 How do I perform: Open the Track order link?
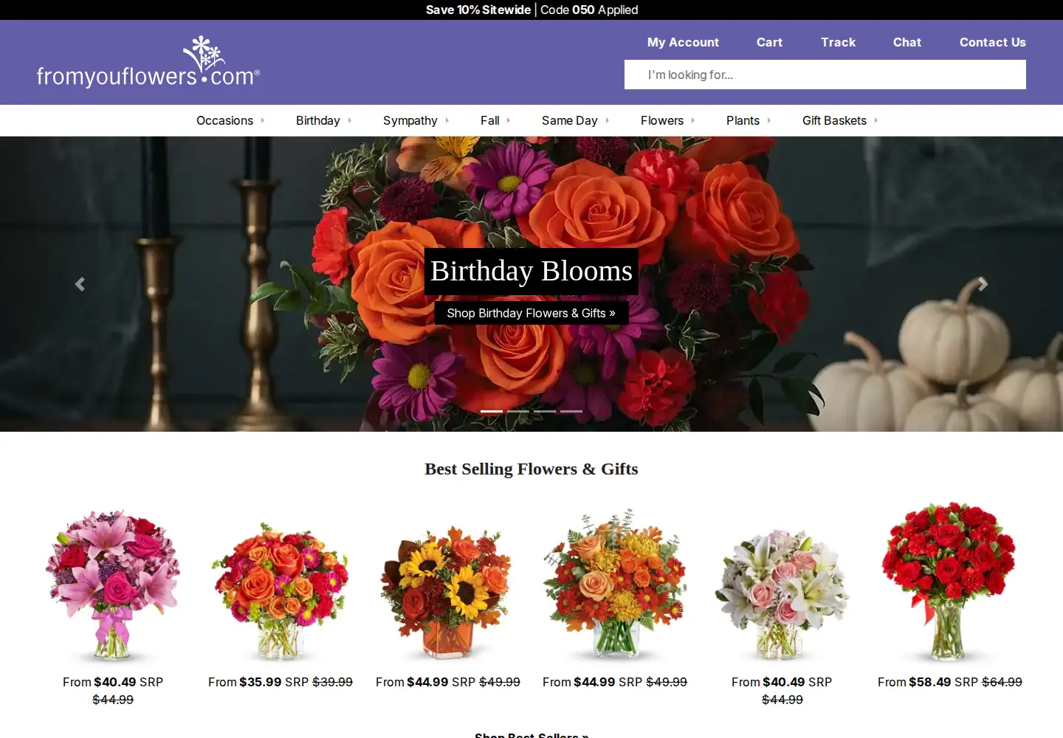pos(838,42)
